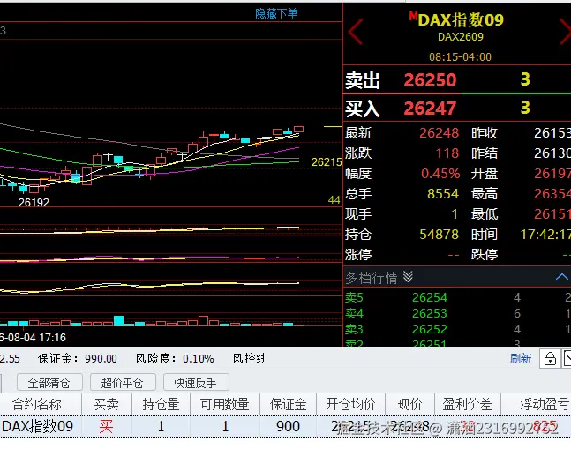Click the 26192 low price label on chart
This screenshot has width=571, height=449.
[34, 202]
